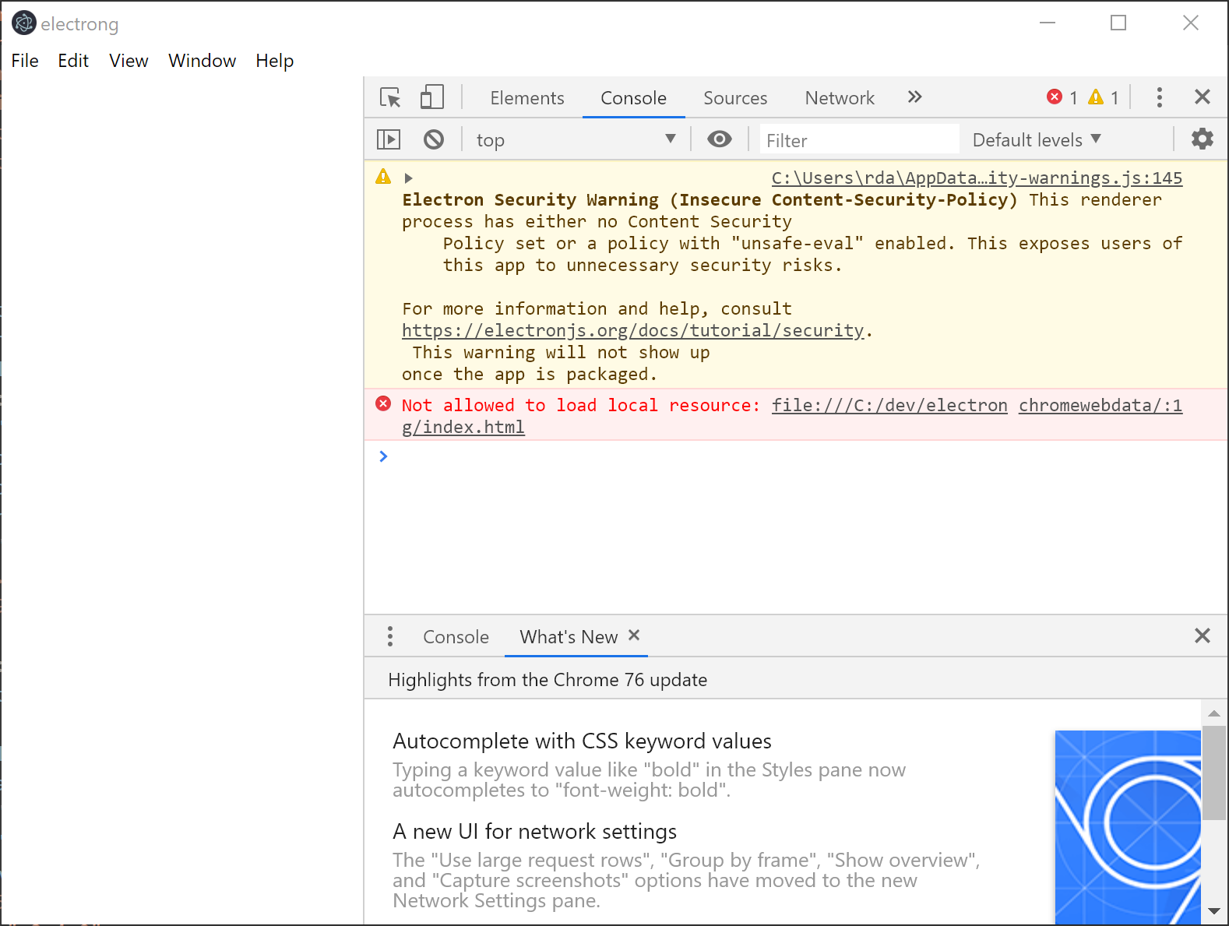
Task: Click the What's New scrollbar up arrow
Action: [1213, 713]
